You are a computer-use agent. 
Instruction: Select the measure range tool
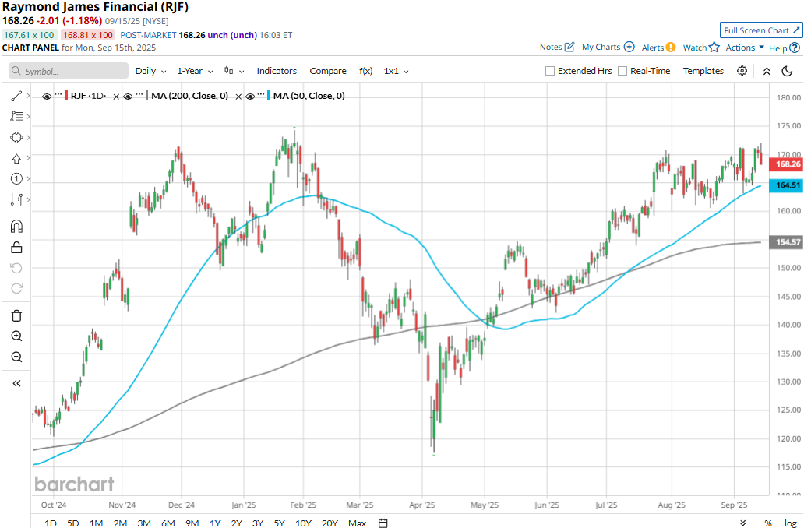tap(16, 199)
